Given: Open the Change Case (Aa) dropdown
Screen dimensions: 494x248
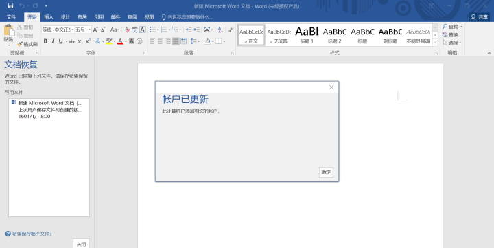Looking at the screenshot, I should click(115, 30).
